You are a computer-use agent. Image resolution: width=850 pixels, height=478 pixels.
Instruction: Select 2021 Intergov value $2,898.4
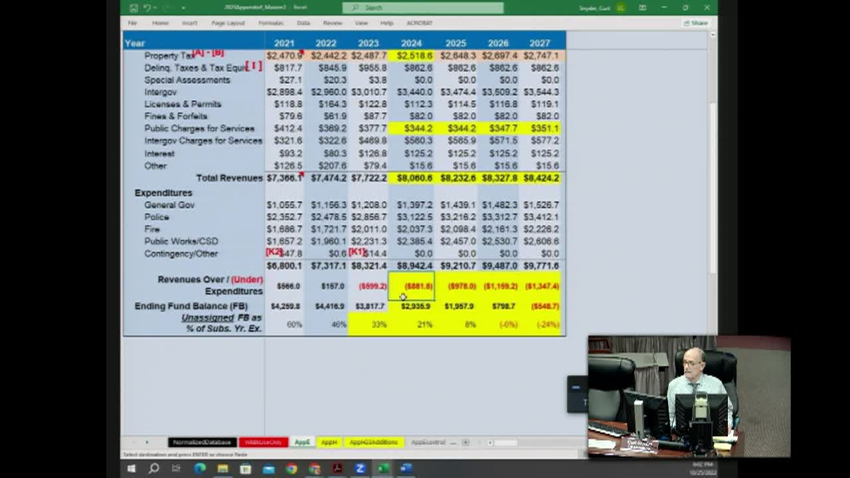284,92
